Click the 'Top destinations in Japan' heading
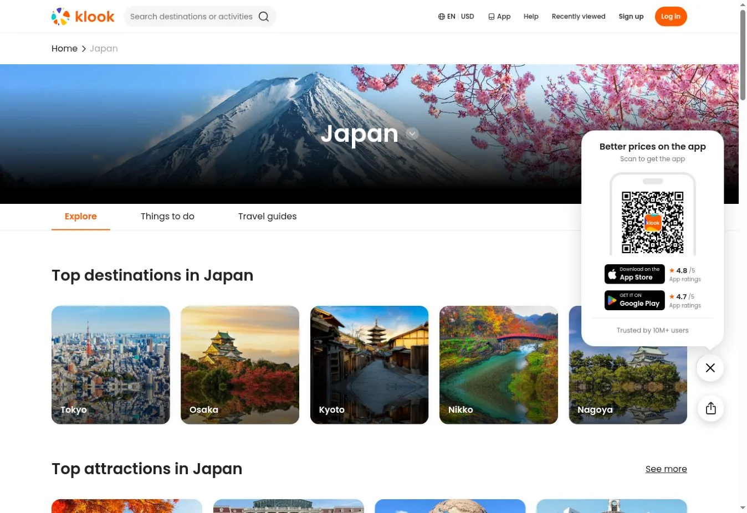This screenshot has width=747, height=513. [152, 275]
